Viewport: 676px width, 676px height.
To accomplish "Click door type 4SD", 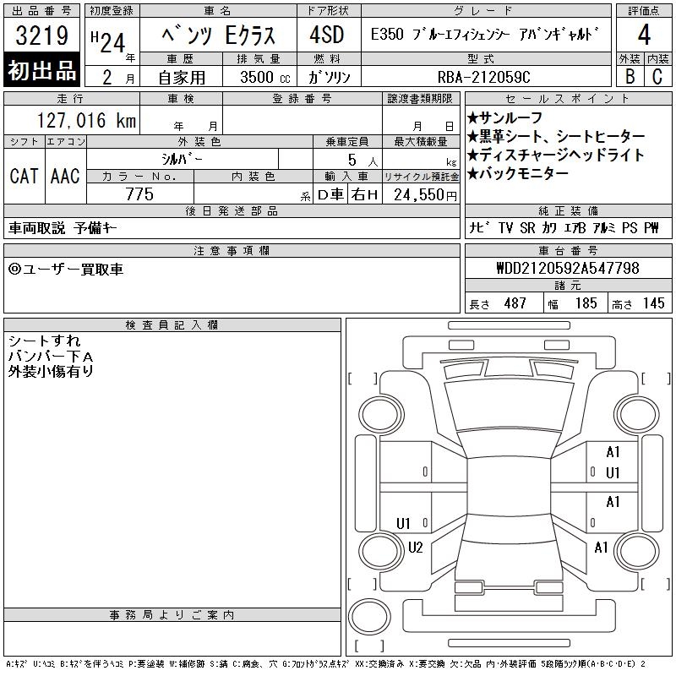I will pos(327,35).
